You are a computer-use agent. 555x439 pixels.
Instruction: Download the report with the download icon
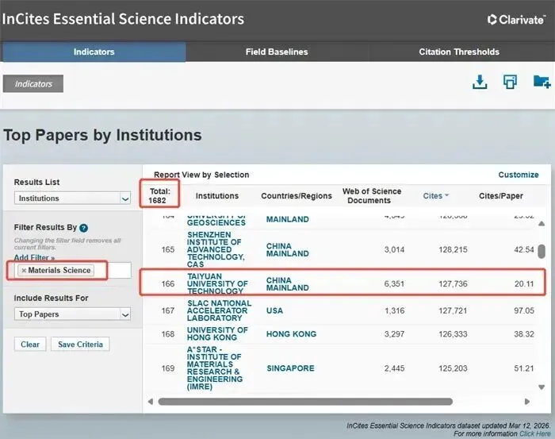pos(480,82)
